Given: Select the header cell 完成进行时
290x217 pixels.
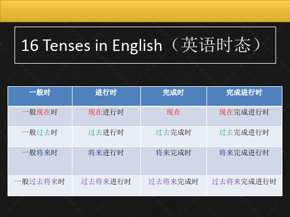Looking at the screenshot, I should click(x=244, y=96).
